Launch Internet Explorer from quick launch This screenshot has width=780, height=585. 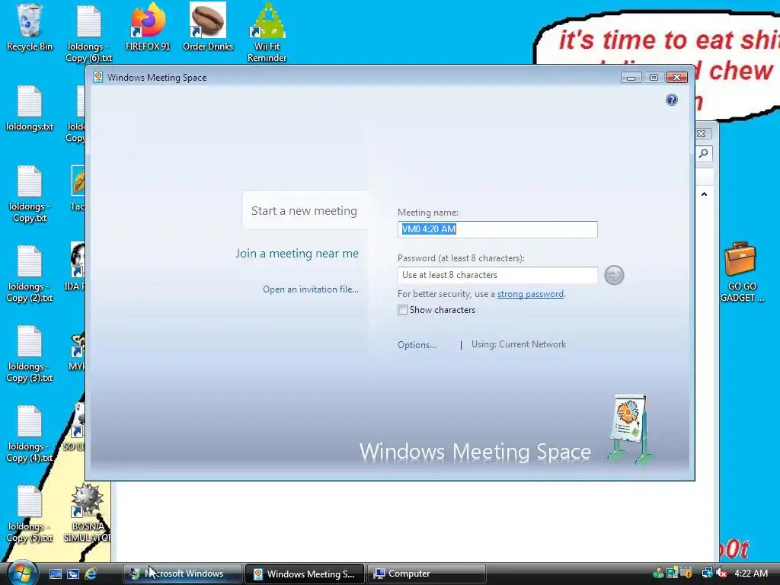click(x=91, y=574)
